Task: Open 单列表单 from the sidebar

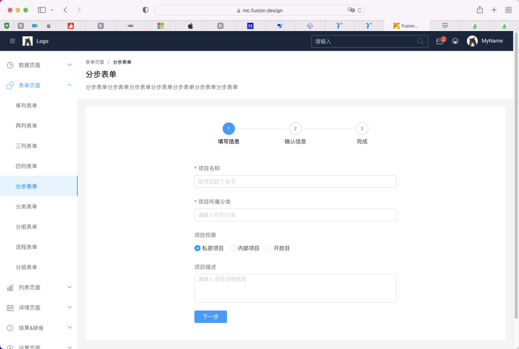Action: coord(27,105)
